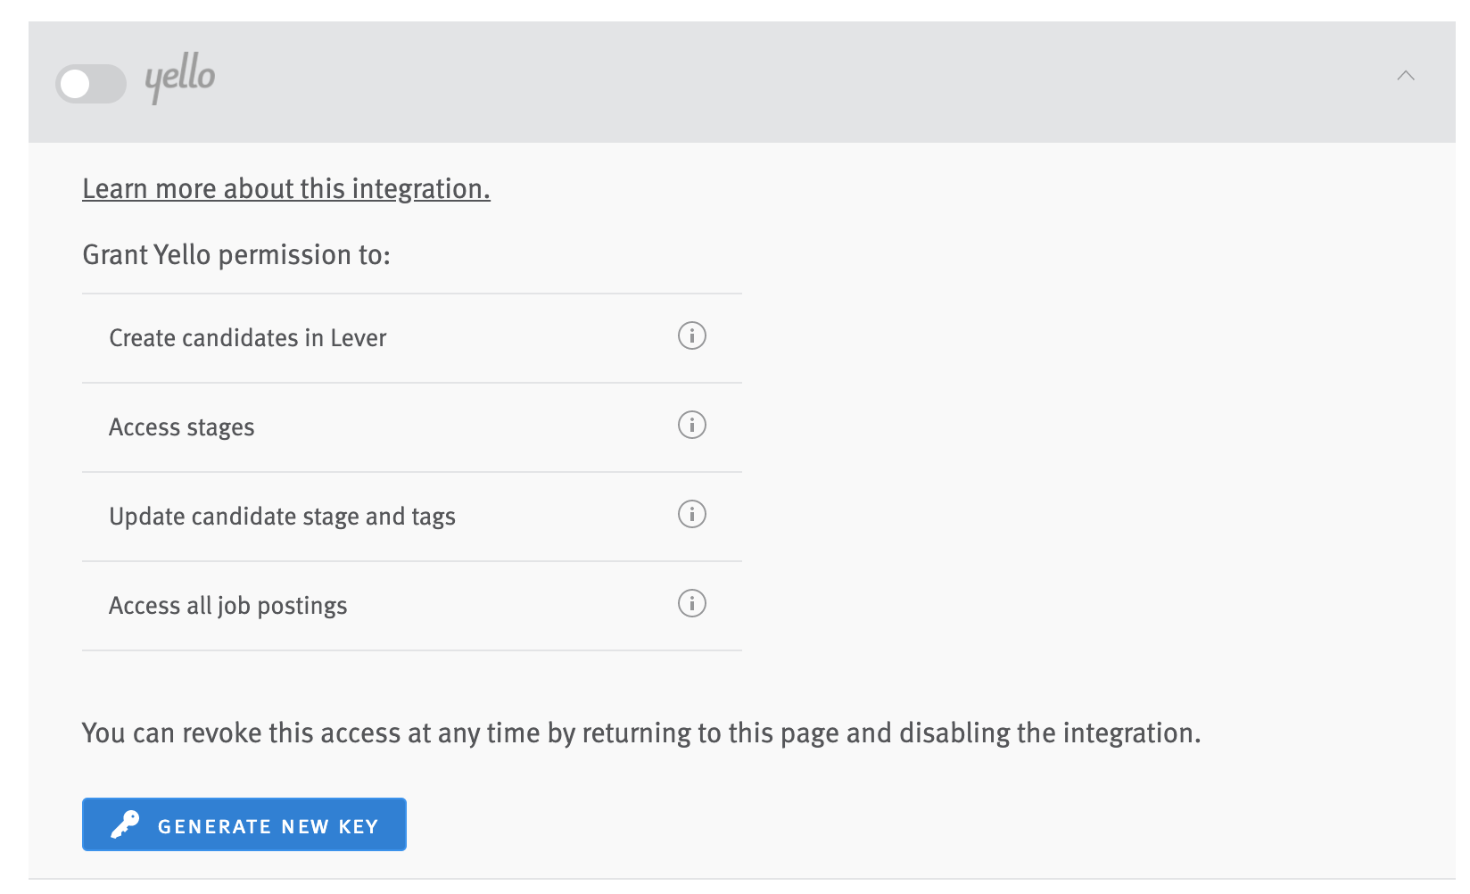Click the info icon next to Access all job postings
The height and width of the screenshot is (894, 1470).
click(x=691, y=604)
